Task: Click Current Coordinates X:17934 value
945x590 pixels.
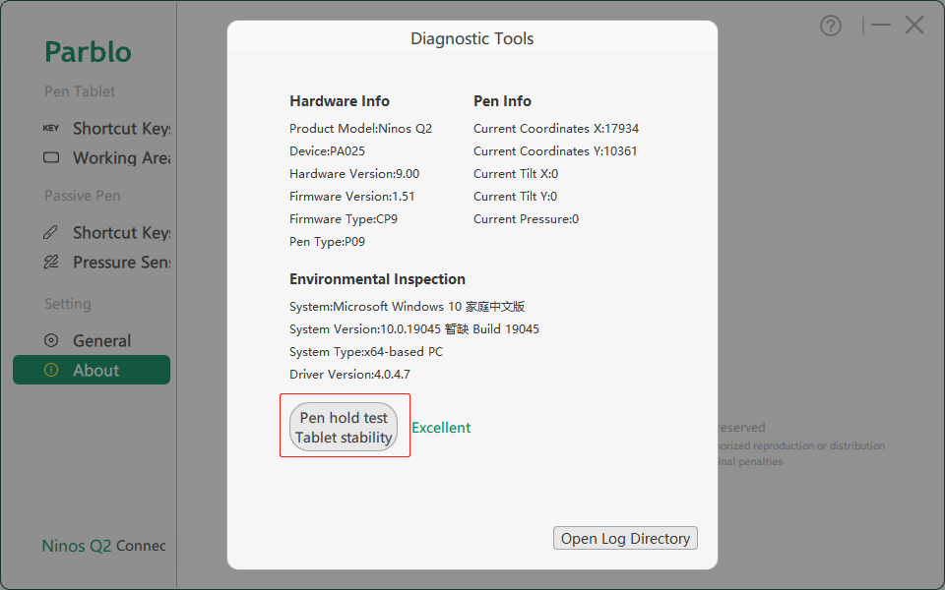Action: pos(556,128)
